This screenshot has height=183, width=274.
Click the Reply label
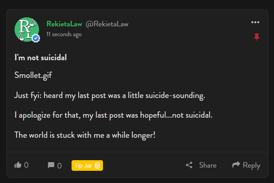click(x=252, y=166)
